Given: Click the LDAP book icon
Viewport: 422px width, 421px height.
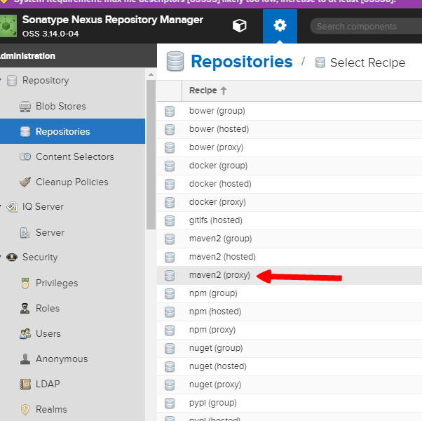Looking at the screenshot, I should pos(25,384).
